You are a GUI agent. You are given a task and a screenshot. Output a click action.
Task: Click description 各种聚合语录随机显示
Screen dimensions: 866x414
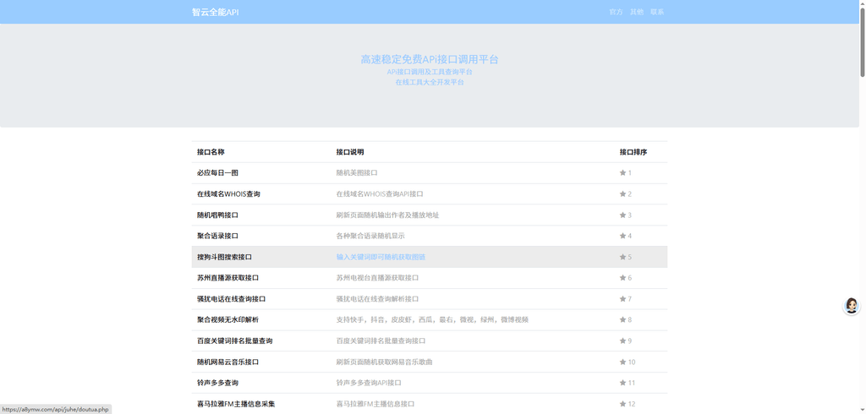tap(370, 236)
